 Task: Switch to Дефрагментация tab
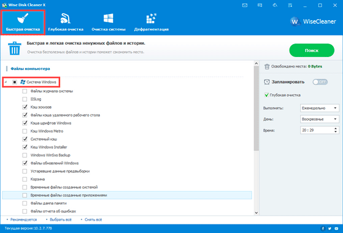(152, 22)
